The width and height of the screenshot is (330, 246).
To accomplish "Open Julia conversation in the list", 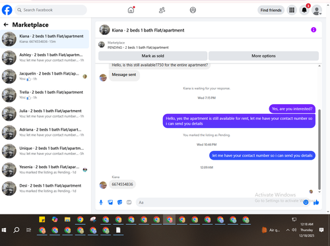I will (x=44, y=113).
